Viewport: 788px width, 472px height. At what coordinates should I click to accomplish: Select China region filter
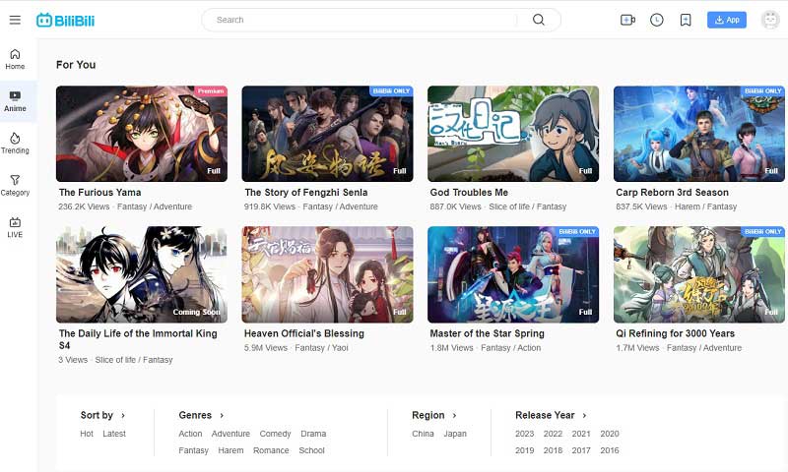point(423,434)
